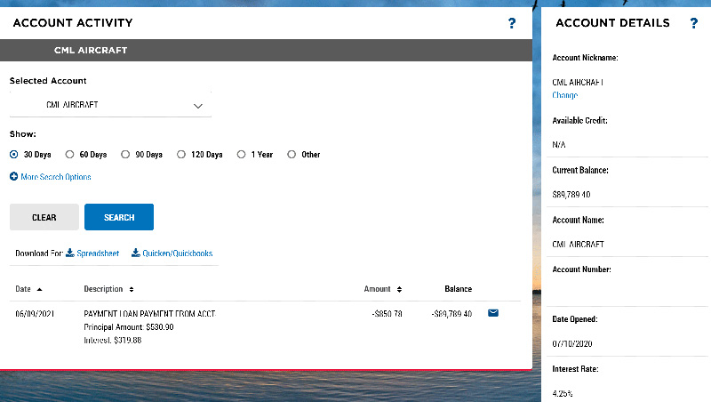The width and height of the screenshot is (711, 402).
Task: Sort using the Description column arrows
Action: 132,289
